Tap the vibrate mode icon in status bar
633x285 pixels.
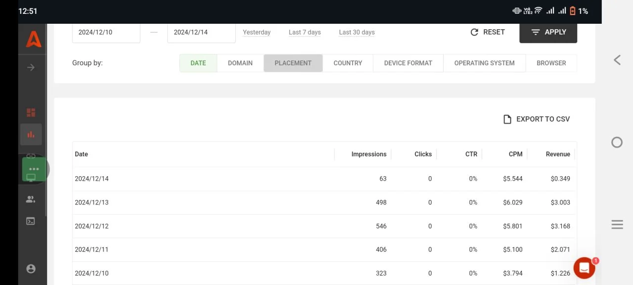(517, 11)
